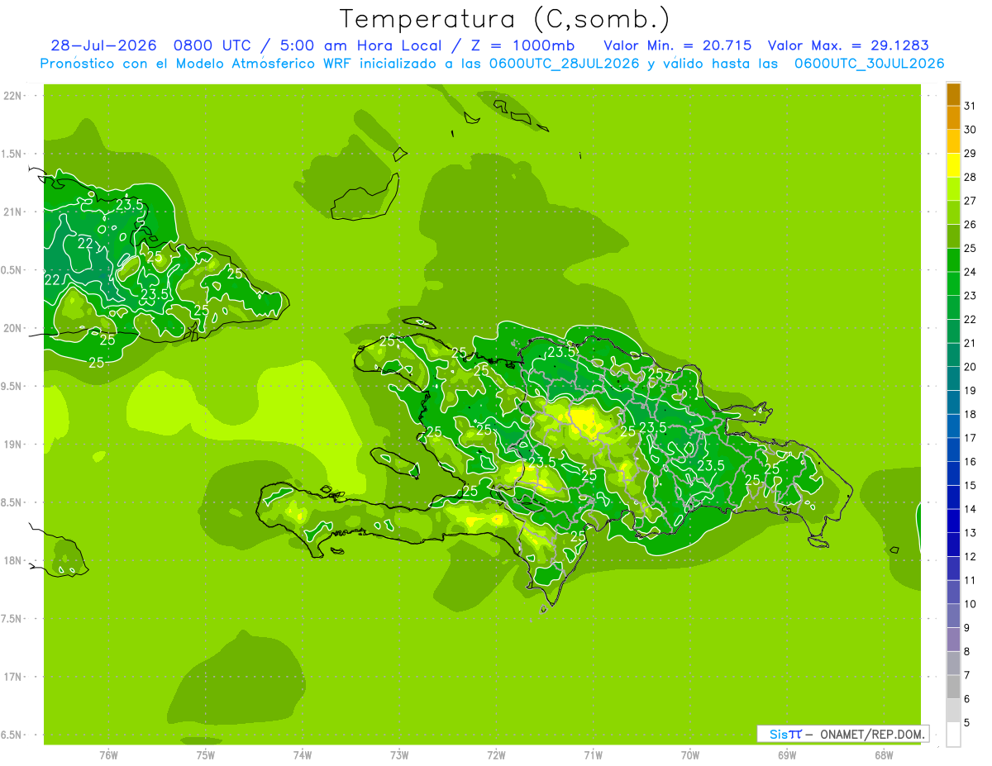Click "0600UTC_30JUL2026" valid-until time text
Viewport: 992px width, 766px height.
[x=869, y=64]
